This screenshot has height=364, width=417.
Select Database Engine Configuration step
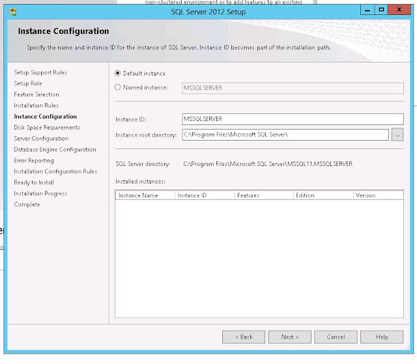coord(55,150)
